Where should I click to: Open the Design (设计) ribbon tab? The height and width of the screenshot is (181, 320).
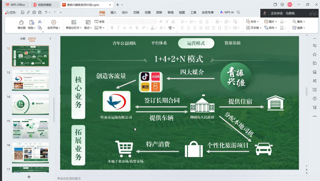point(125,12)
